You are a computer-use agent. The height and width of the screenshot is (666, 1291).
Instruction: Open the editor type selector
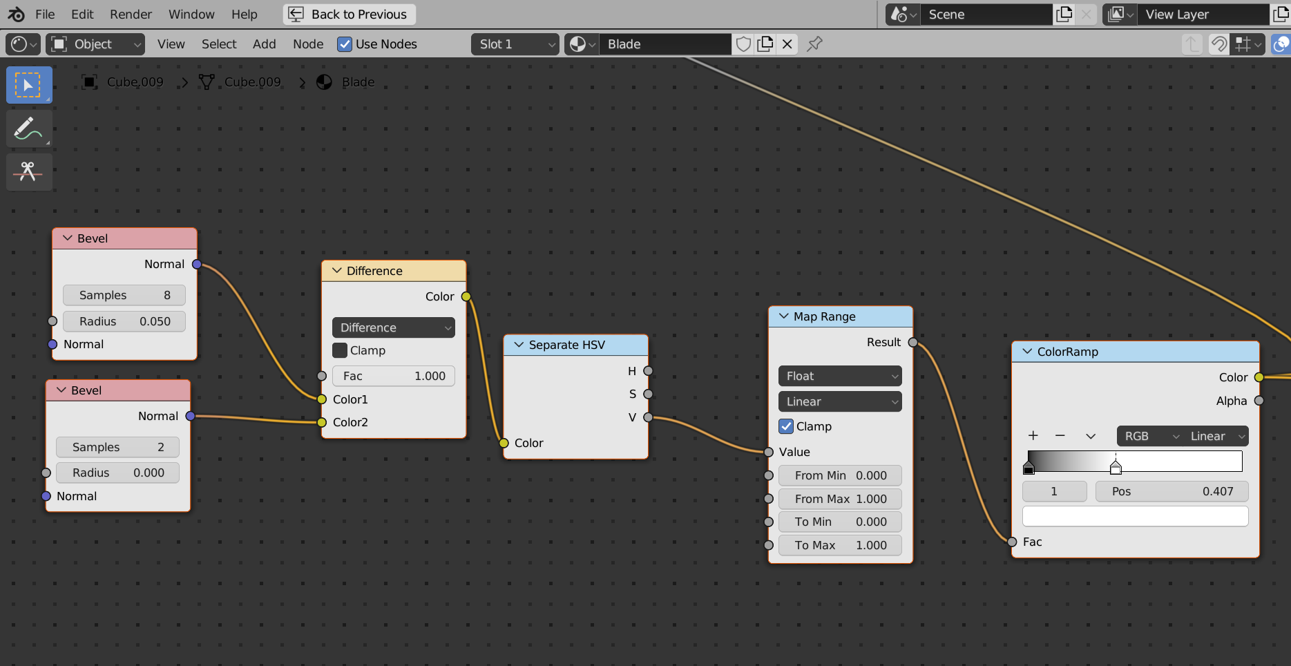(23, 44)
